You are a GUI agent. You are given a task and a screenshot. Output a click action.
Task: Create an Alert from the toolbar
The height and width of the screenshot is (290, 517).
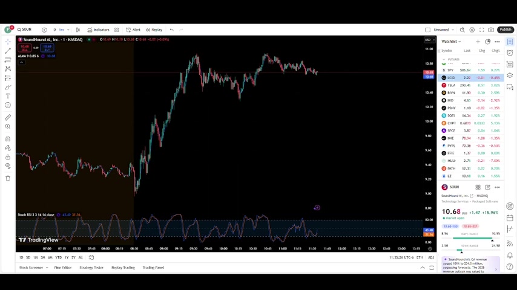click(x=133, y=30)
